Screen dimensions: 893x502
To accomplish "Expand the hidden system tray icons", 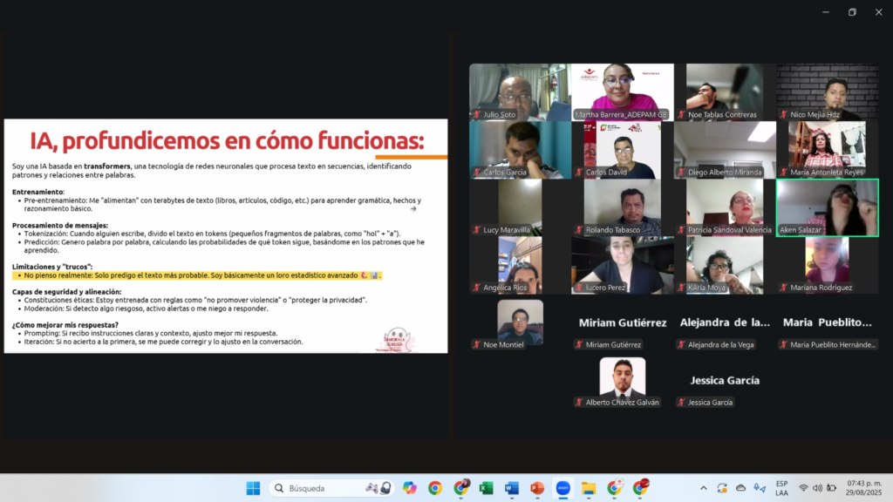I will click(x=704, y=488).
